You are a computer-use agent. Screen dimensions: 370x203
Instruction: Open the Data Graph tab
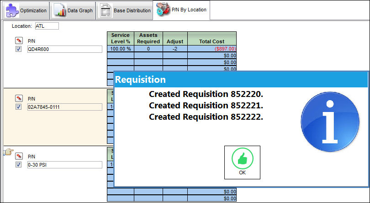(73, 10)
